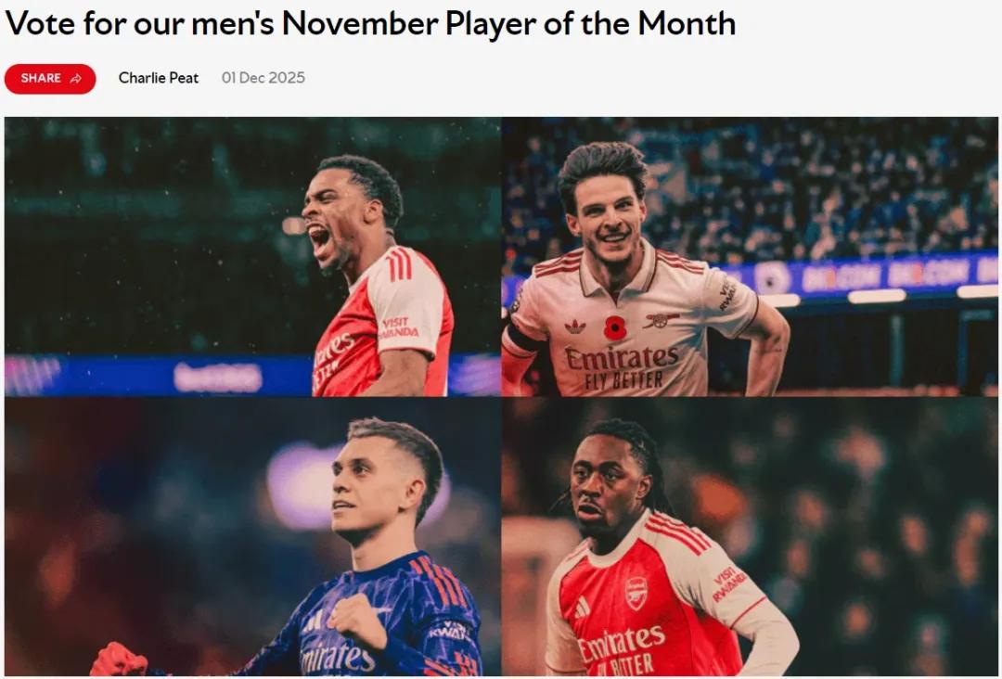Image resolution: width=1002 pixels, height=679 pixels.
Task: Select the top-right photo of smiling player in white
Action: 750,256
